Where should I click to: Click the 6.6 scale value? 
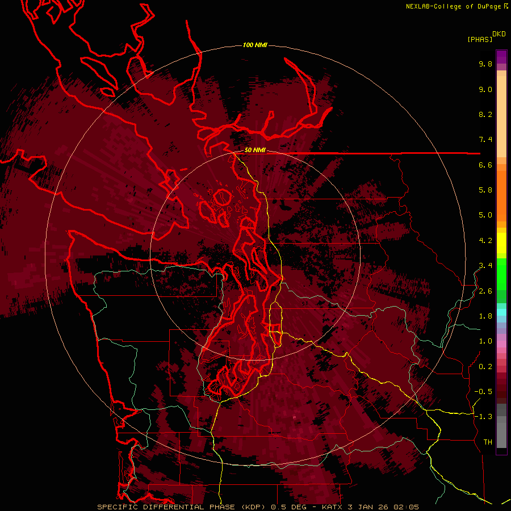(x=485, y=165)
